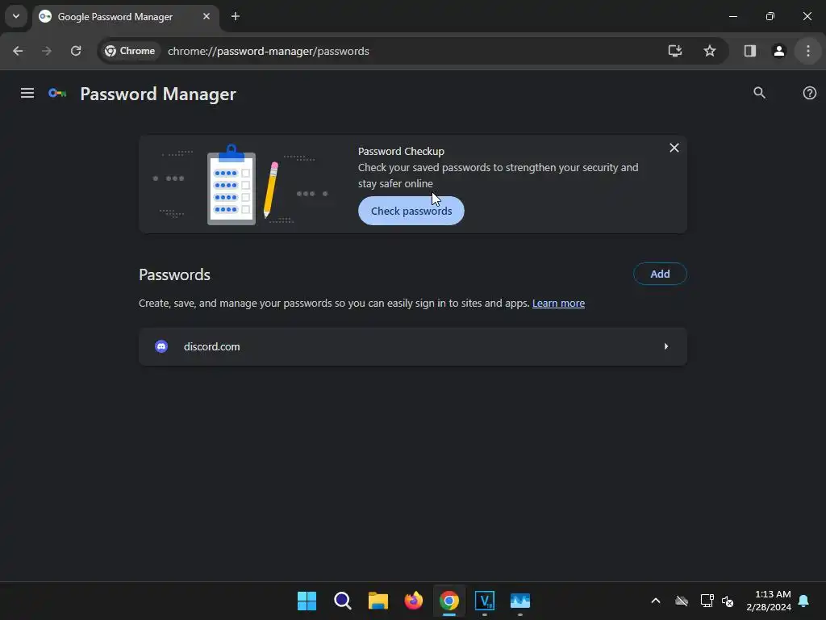Click the Chrome site info chip
Screen dimensions: 826x620
pyautogui.click(x=130, y=51)
